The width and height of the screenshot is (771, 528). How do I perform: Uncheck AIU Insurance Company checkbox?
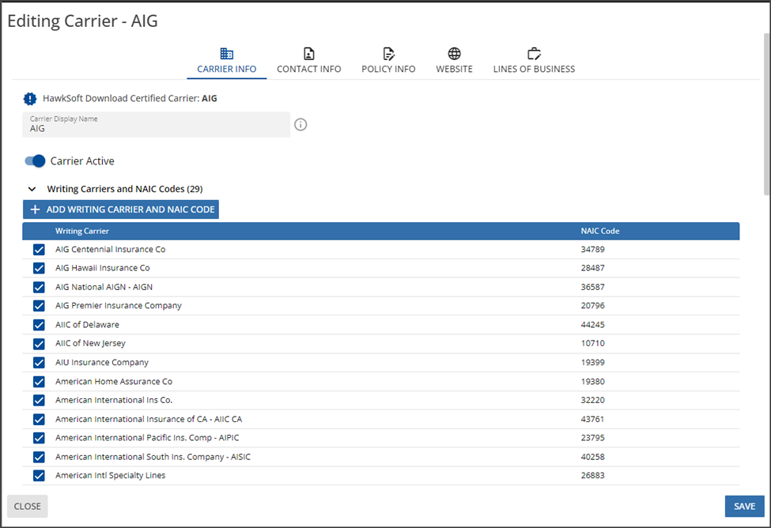pyautogui.click(x=39, y=363)
